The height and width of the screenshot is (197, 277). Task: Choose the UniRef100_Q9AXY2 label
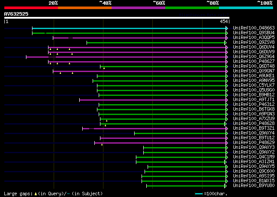tap(254, 152)
